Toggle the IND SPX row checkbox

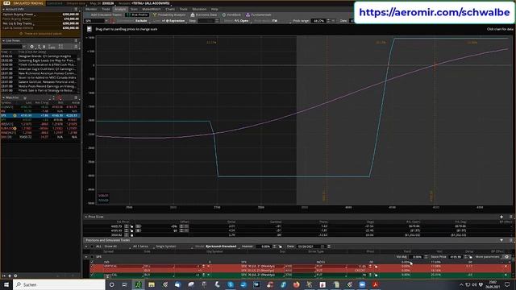(92, 262)
